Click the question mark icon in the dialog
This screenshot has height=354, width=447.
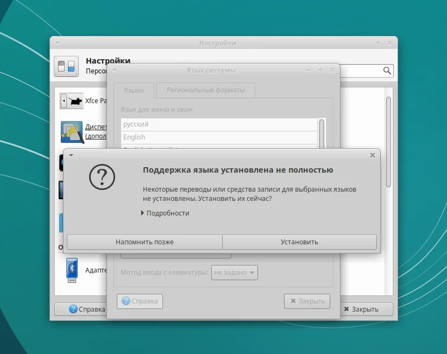coord(102,177)
